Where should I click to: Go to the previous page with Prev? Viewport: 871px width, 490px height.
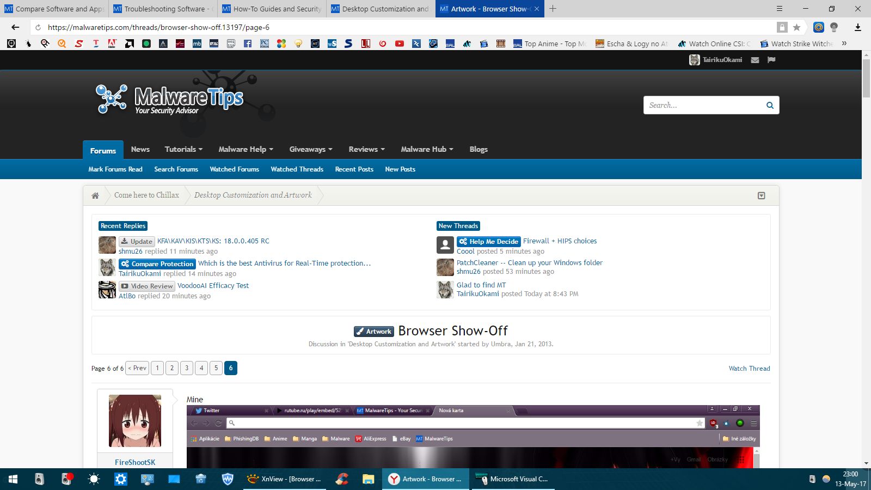click(137, 368)
